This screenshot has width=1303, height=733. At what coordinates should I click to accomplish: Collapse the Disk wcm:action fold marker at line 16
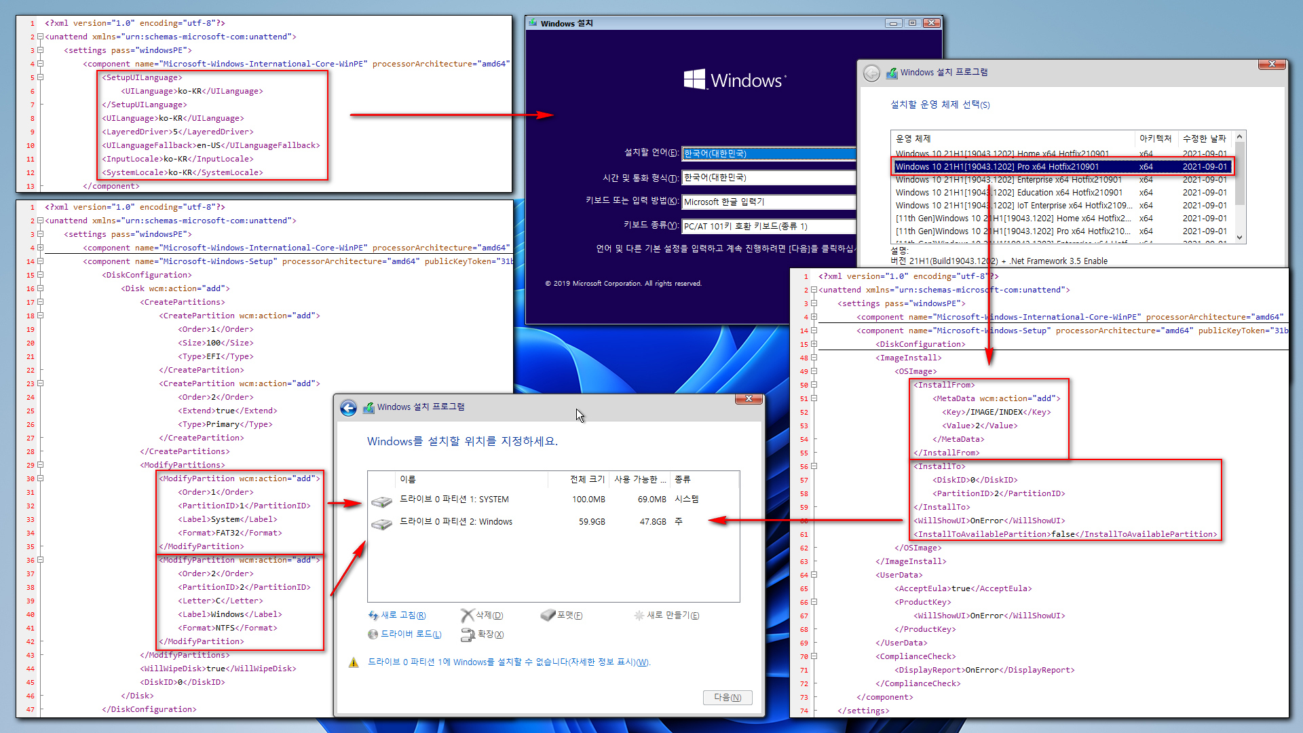coord(40,288)
